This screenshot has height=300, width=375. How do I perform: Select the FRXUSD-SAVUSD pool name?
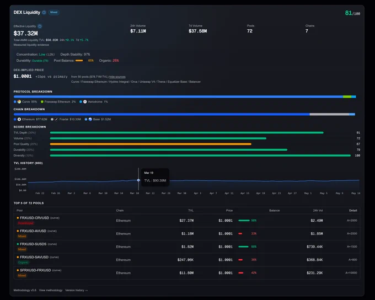pyautogui.click(x=34, y=257)
